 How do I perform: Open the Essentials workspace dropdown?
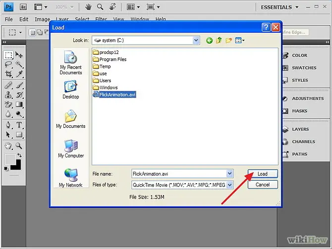(279, 7)
